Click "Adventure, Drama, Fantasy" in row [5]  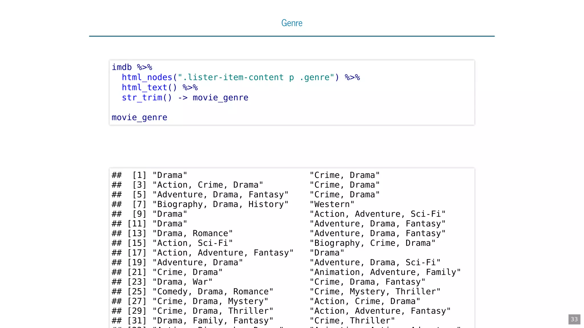coord(220,194)
